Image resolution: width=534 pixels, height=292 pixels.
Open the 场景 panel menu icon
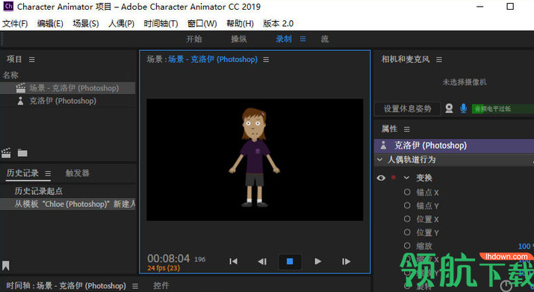(x=266, y=60)
